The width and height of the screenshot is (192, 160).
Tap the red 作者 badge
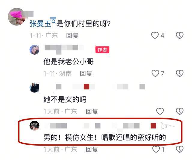point(102,50)
